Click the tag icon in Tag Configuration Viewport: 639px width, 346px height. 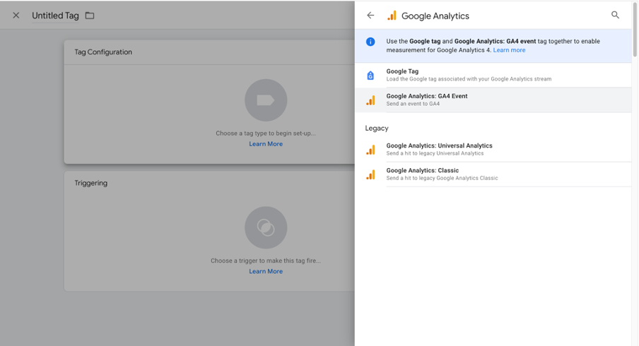pos(266,100)
